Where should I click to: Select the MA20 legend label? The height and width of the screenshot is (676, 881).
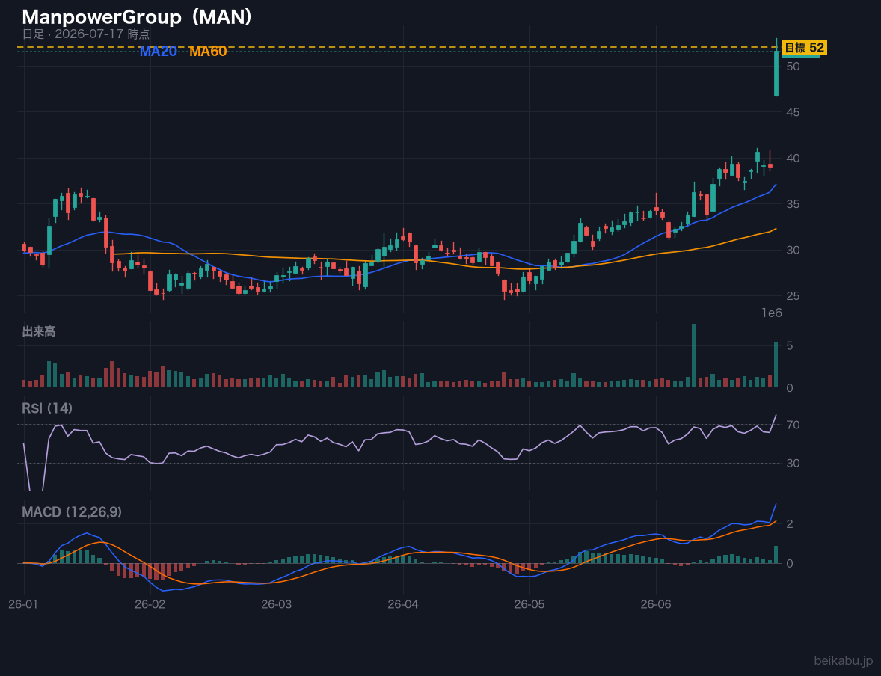pyautogui.click(x=159, y=52)
